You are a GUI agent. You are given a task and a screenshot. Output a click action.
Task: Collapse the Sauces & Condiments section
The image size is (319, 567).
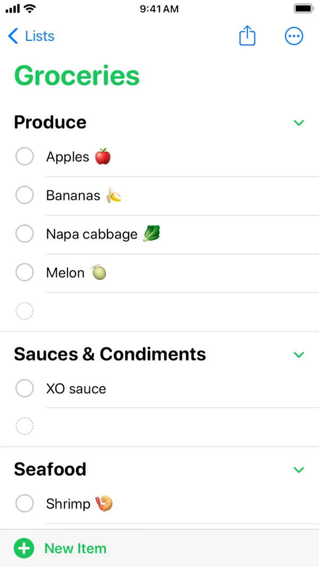[299, 354]
